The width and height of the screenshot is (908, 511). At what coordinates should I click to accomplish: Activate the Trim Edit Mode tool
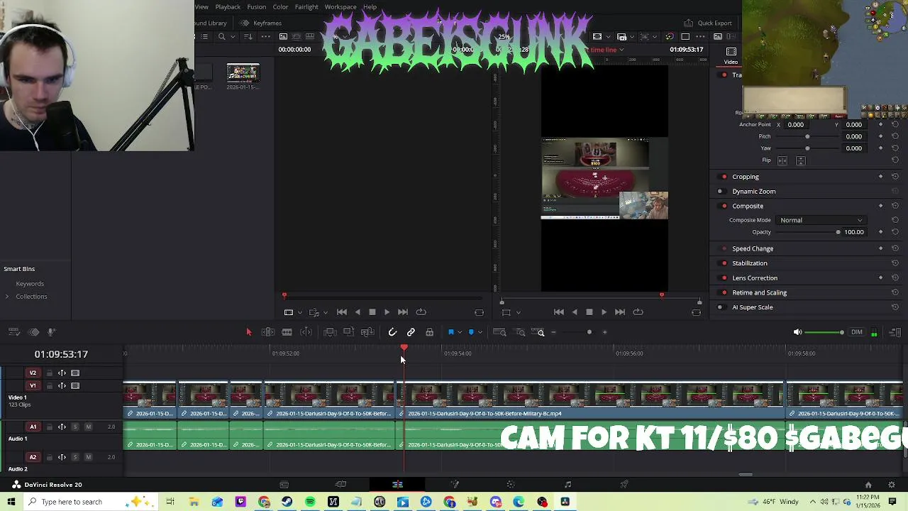[268, 332]
